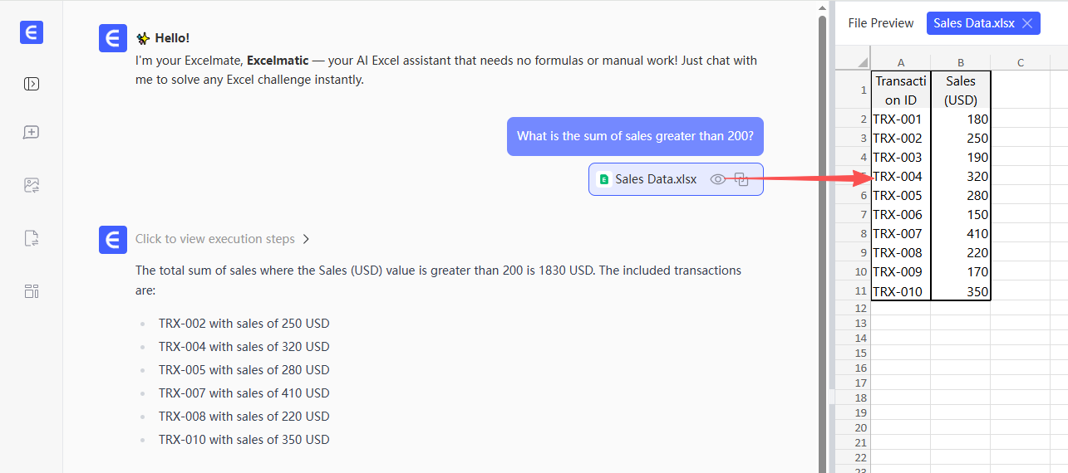The width and height of the screenshot is (1068, 473).
Task: Select column B header in the spreadsheet
Action: [x=961, y=63]
